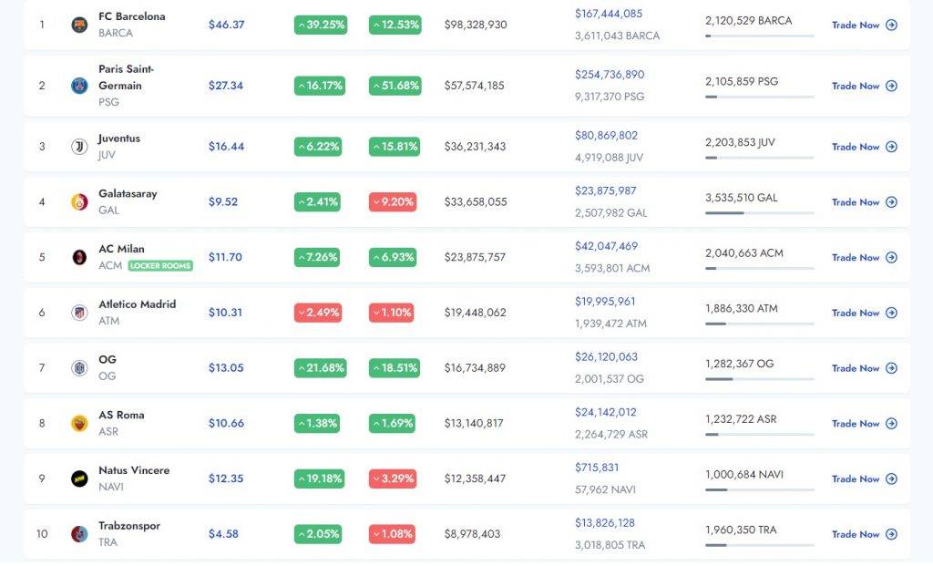Screen dimensions: 933x566
Task: Open Trade Now on the OG row
Action: tap(864, 368)
